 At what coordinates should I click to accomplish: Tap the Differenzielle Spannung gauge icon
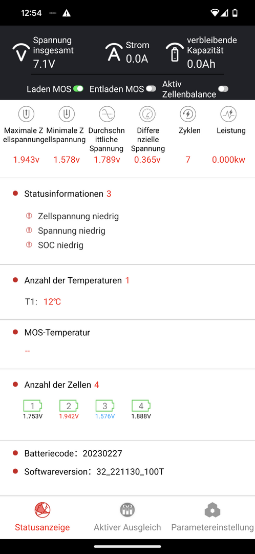click(147, 114)
